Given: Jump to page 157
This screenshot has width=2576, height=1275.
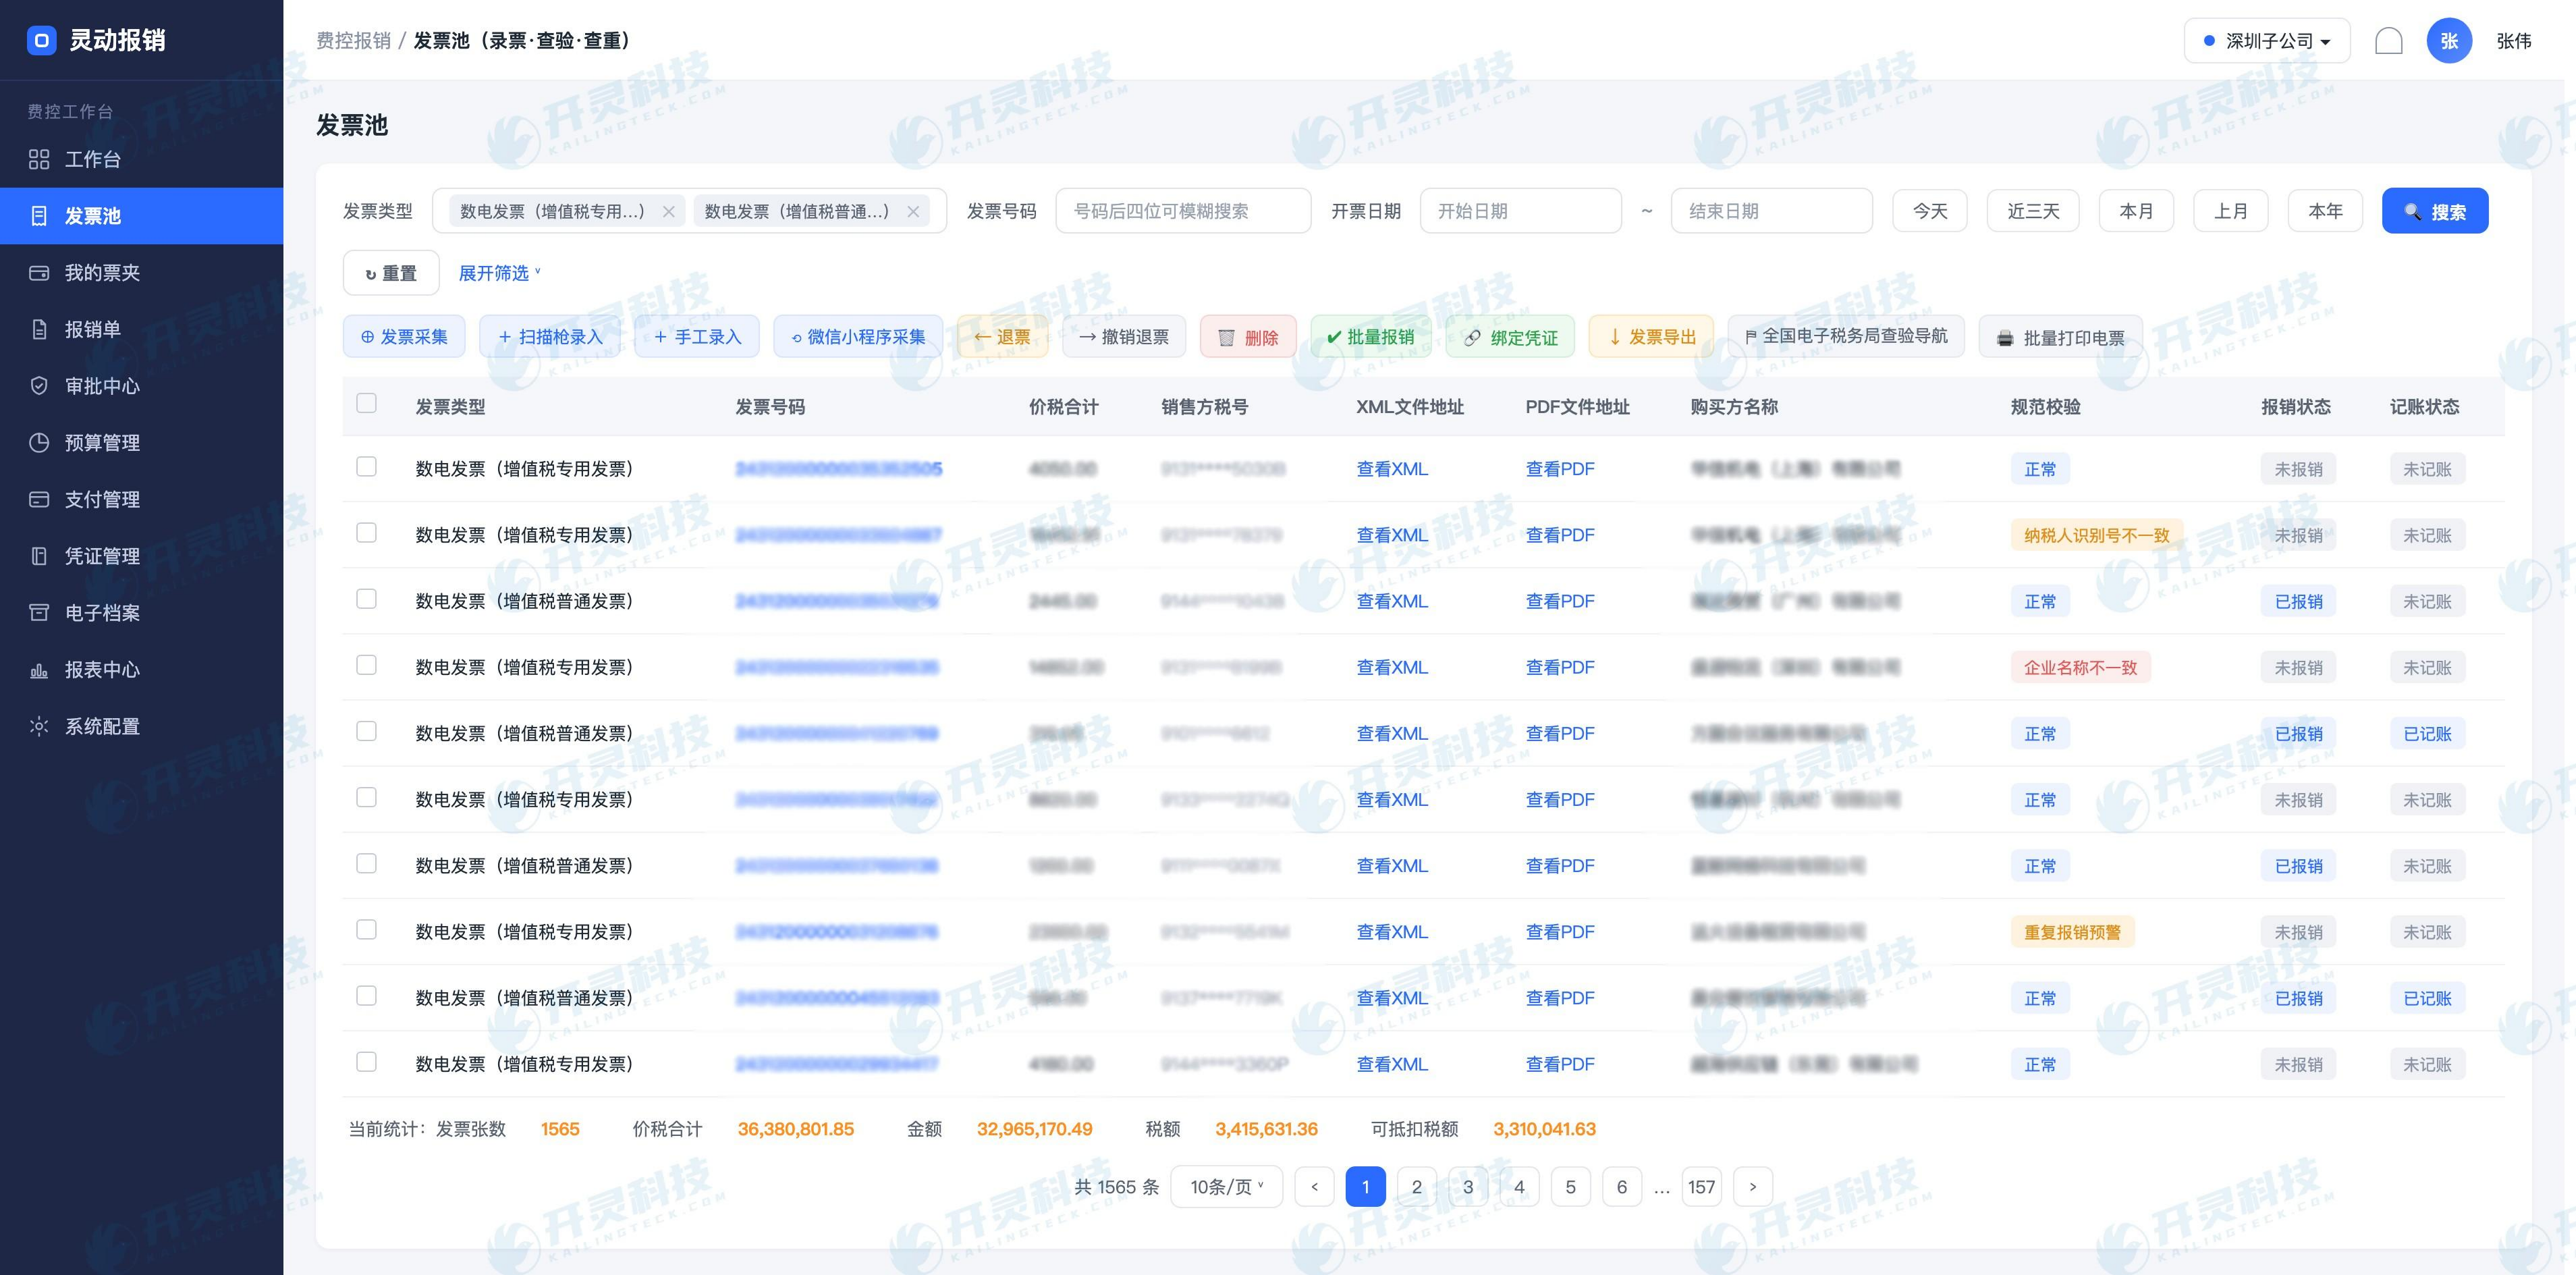Looking at the screenshot, I should click(x=1701, y=1187).
